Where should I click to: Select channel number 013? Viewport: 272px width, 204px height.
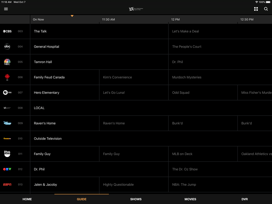tap(20, 184)
